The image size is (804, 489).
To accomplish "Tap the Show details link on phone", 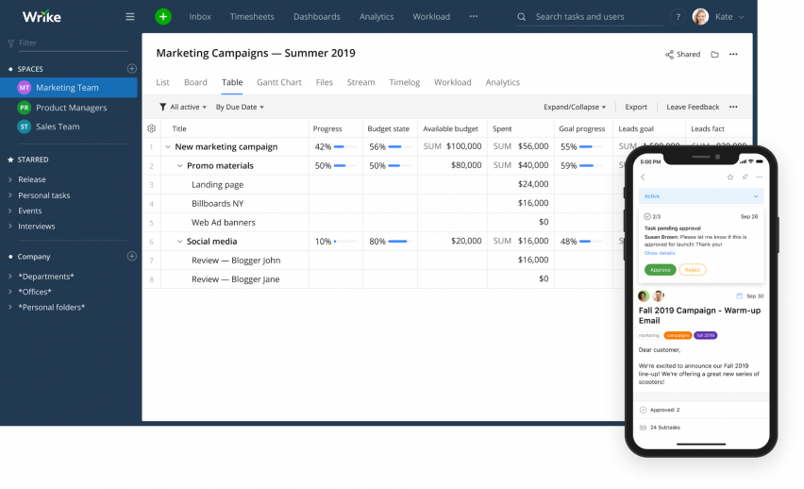I will pos(660,253).
